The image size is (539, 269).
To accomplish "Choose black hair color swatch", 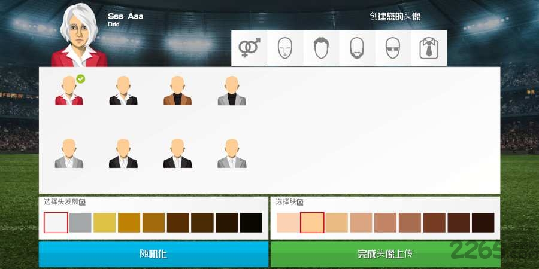I will 252,223.
